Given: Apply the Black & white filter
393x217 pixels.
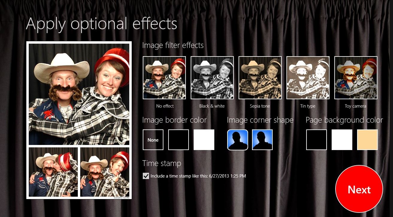Looking at the screenshot, I should [212, 78].
